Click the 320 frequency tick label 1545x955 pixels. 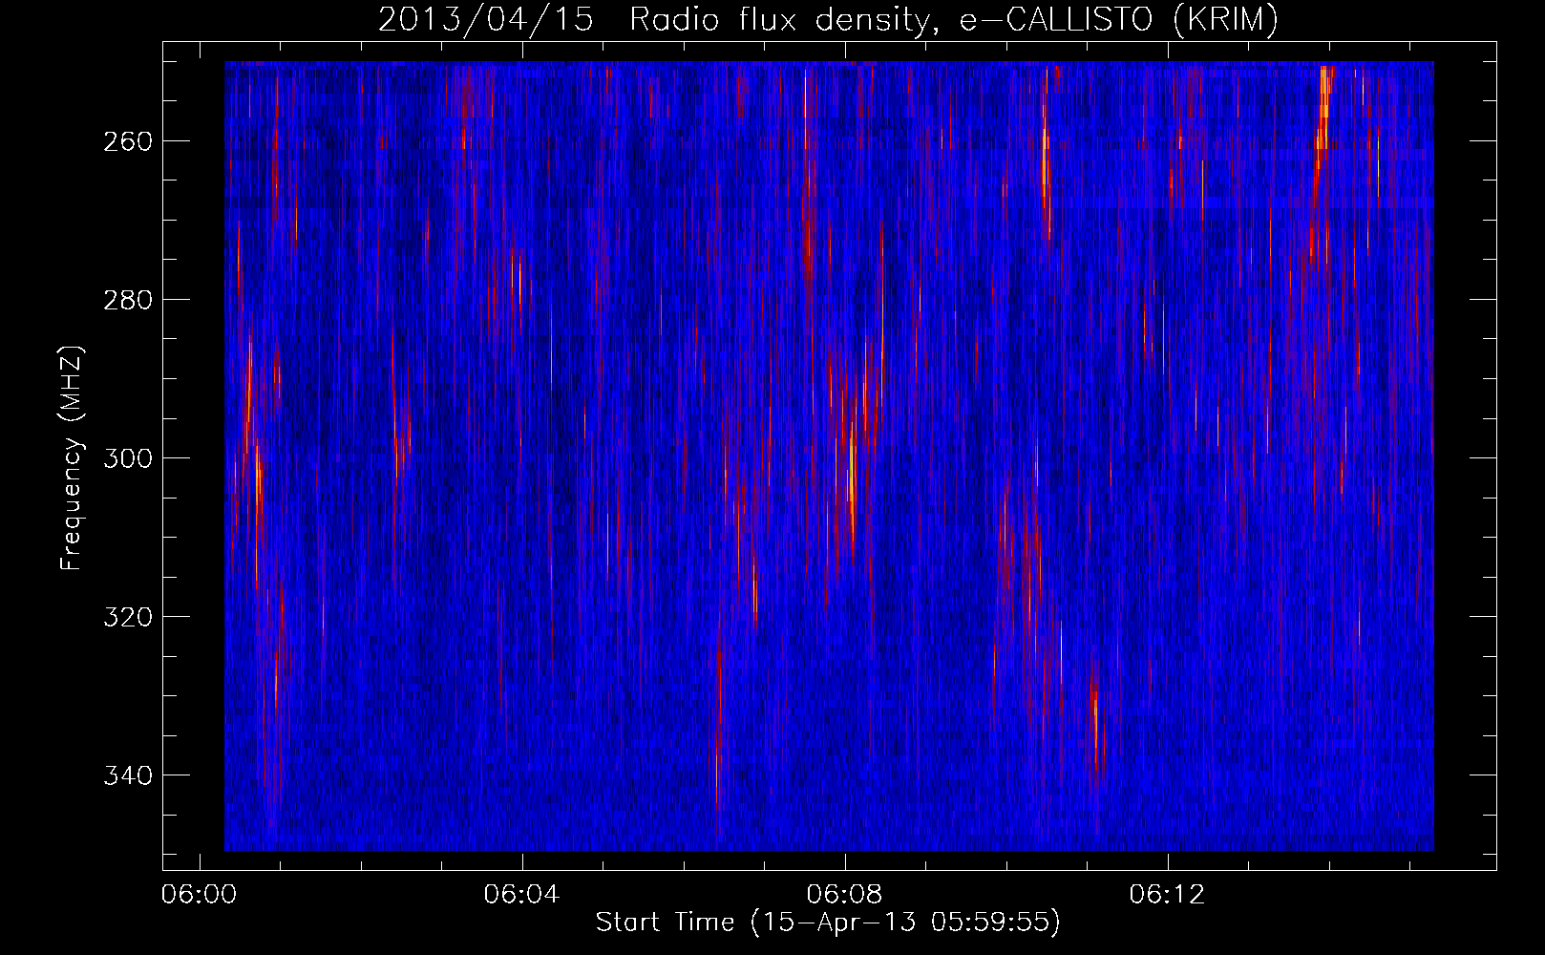[x=126, y=617]
